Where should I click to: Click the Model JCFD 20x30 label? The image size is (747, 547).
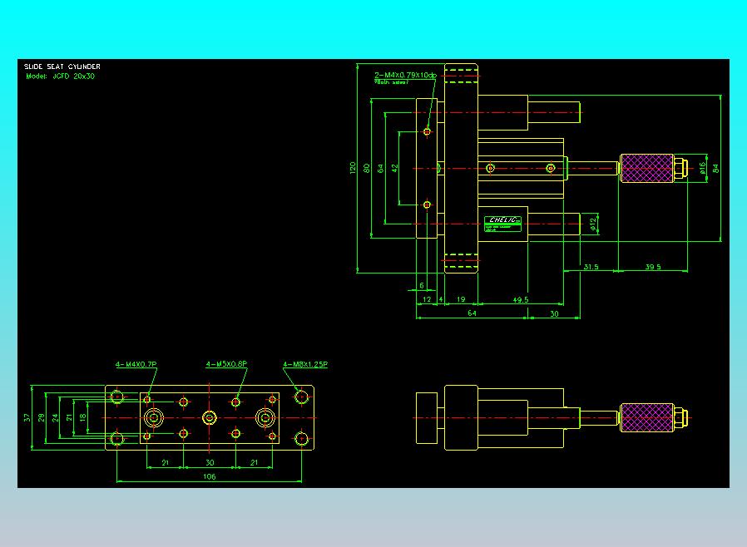pyautogui.click(x=60, y=76)
